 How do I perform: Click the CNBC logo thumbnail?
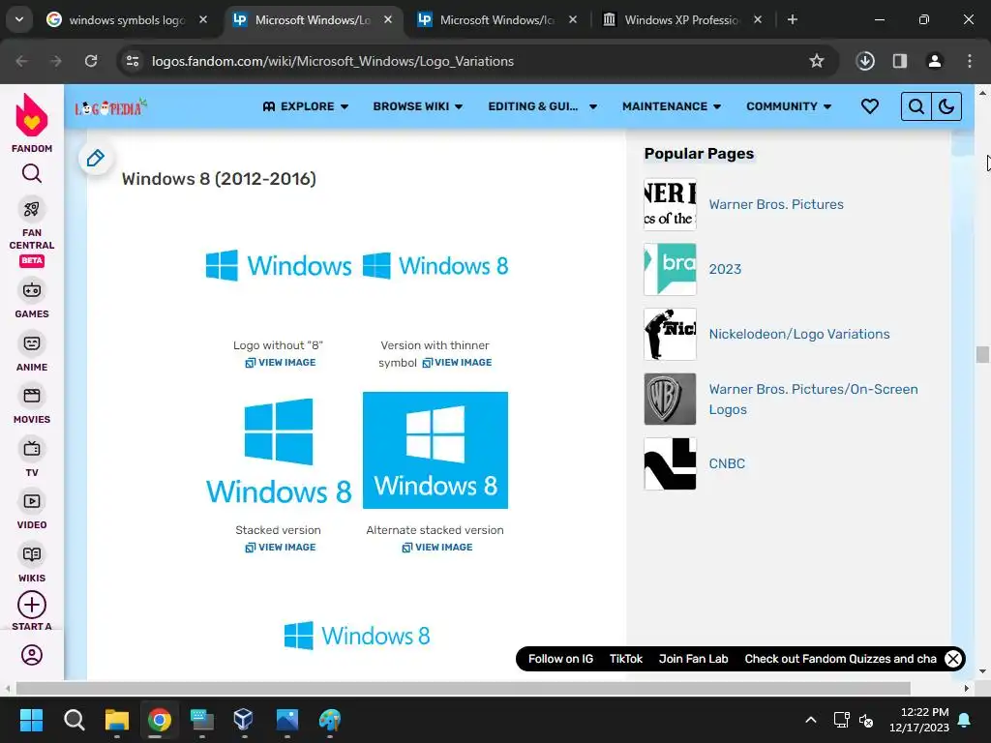(x=670, y=463)
